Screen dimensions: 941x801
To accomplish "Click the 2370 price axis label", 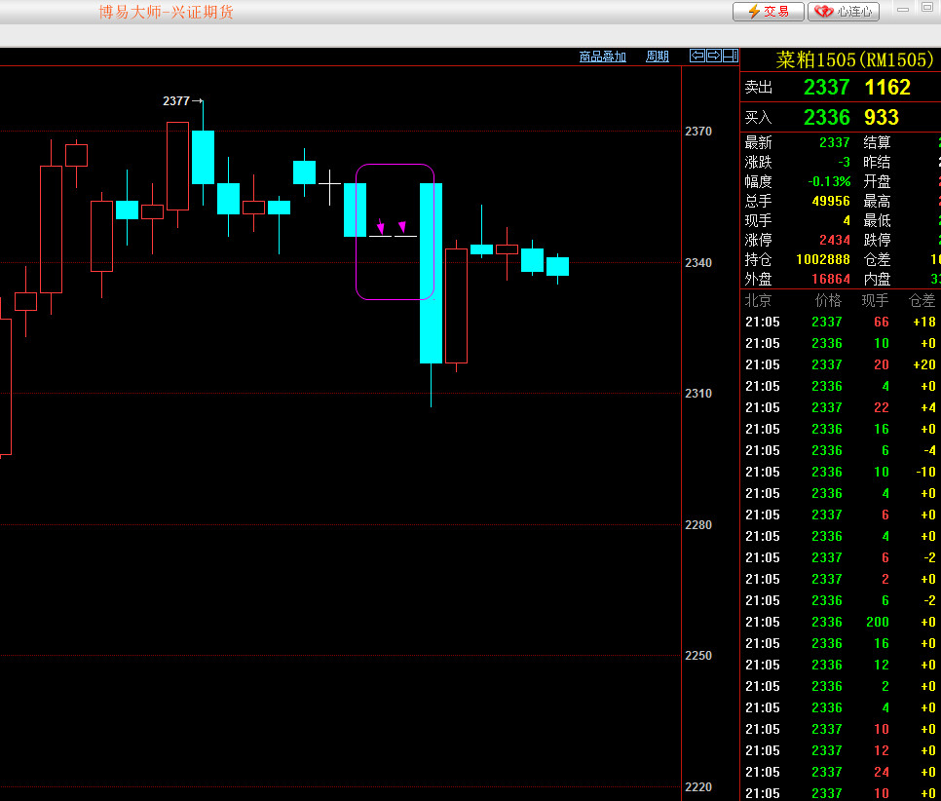I will point(698,132).
